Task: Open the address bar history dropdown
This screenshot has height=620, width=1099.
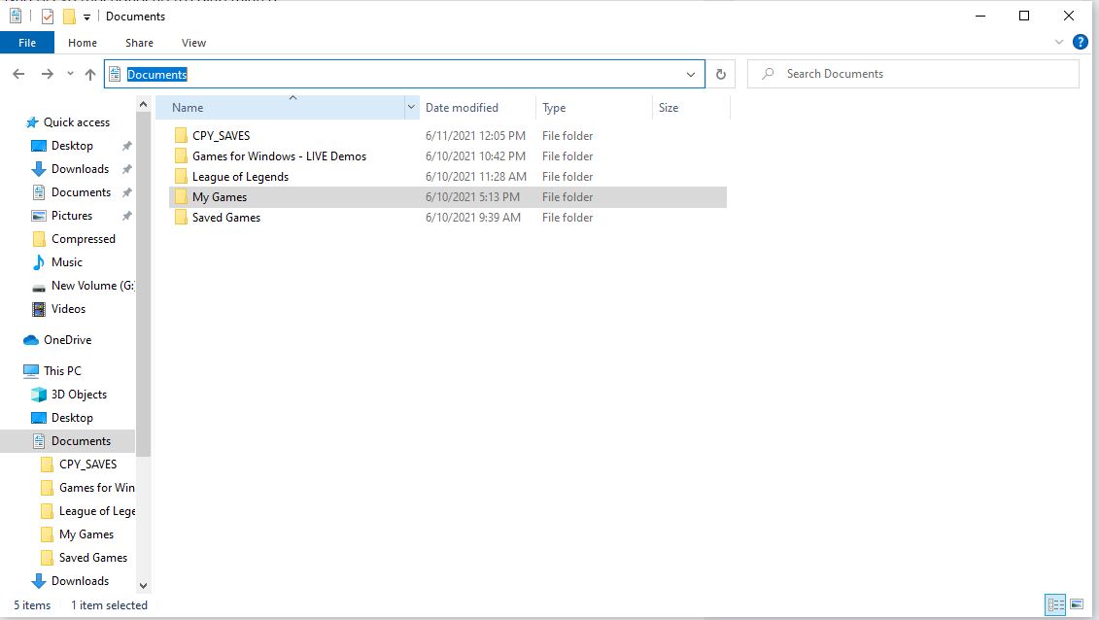Action: pos(691,74)
